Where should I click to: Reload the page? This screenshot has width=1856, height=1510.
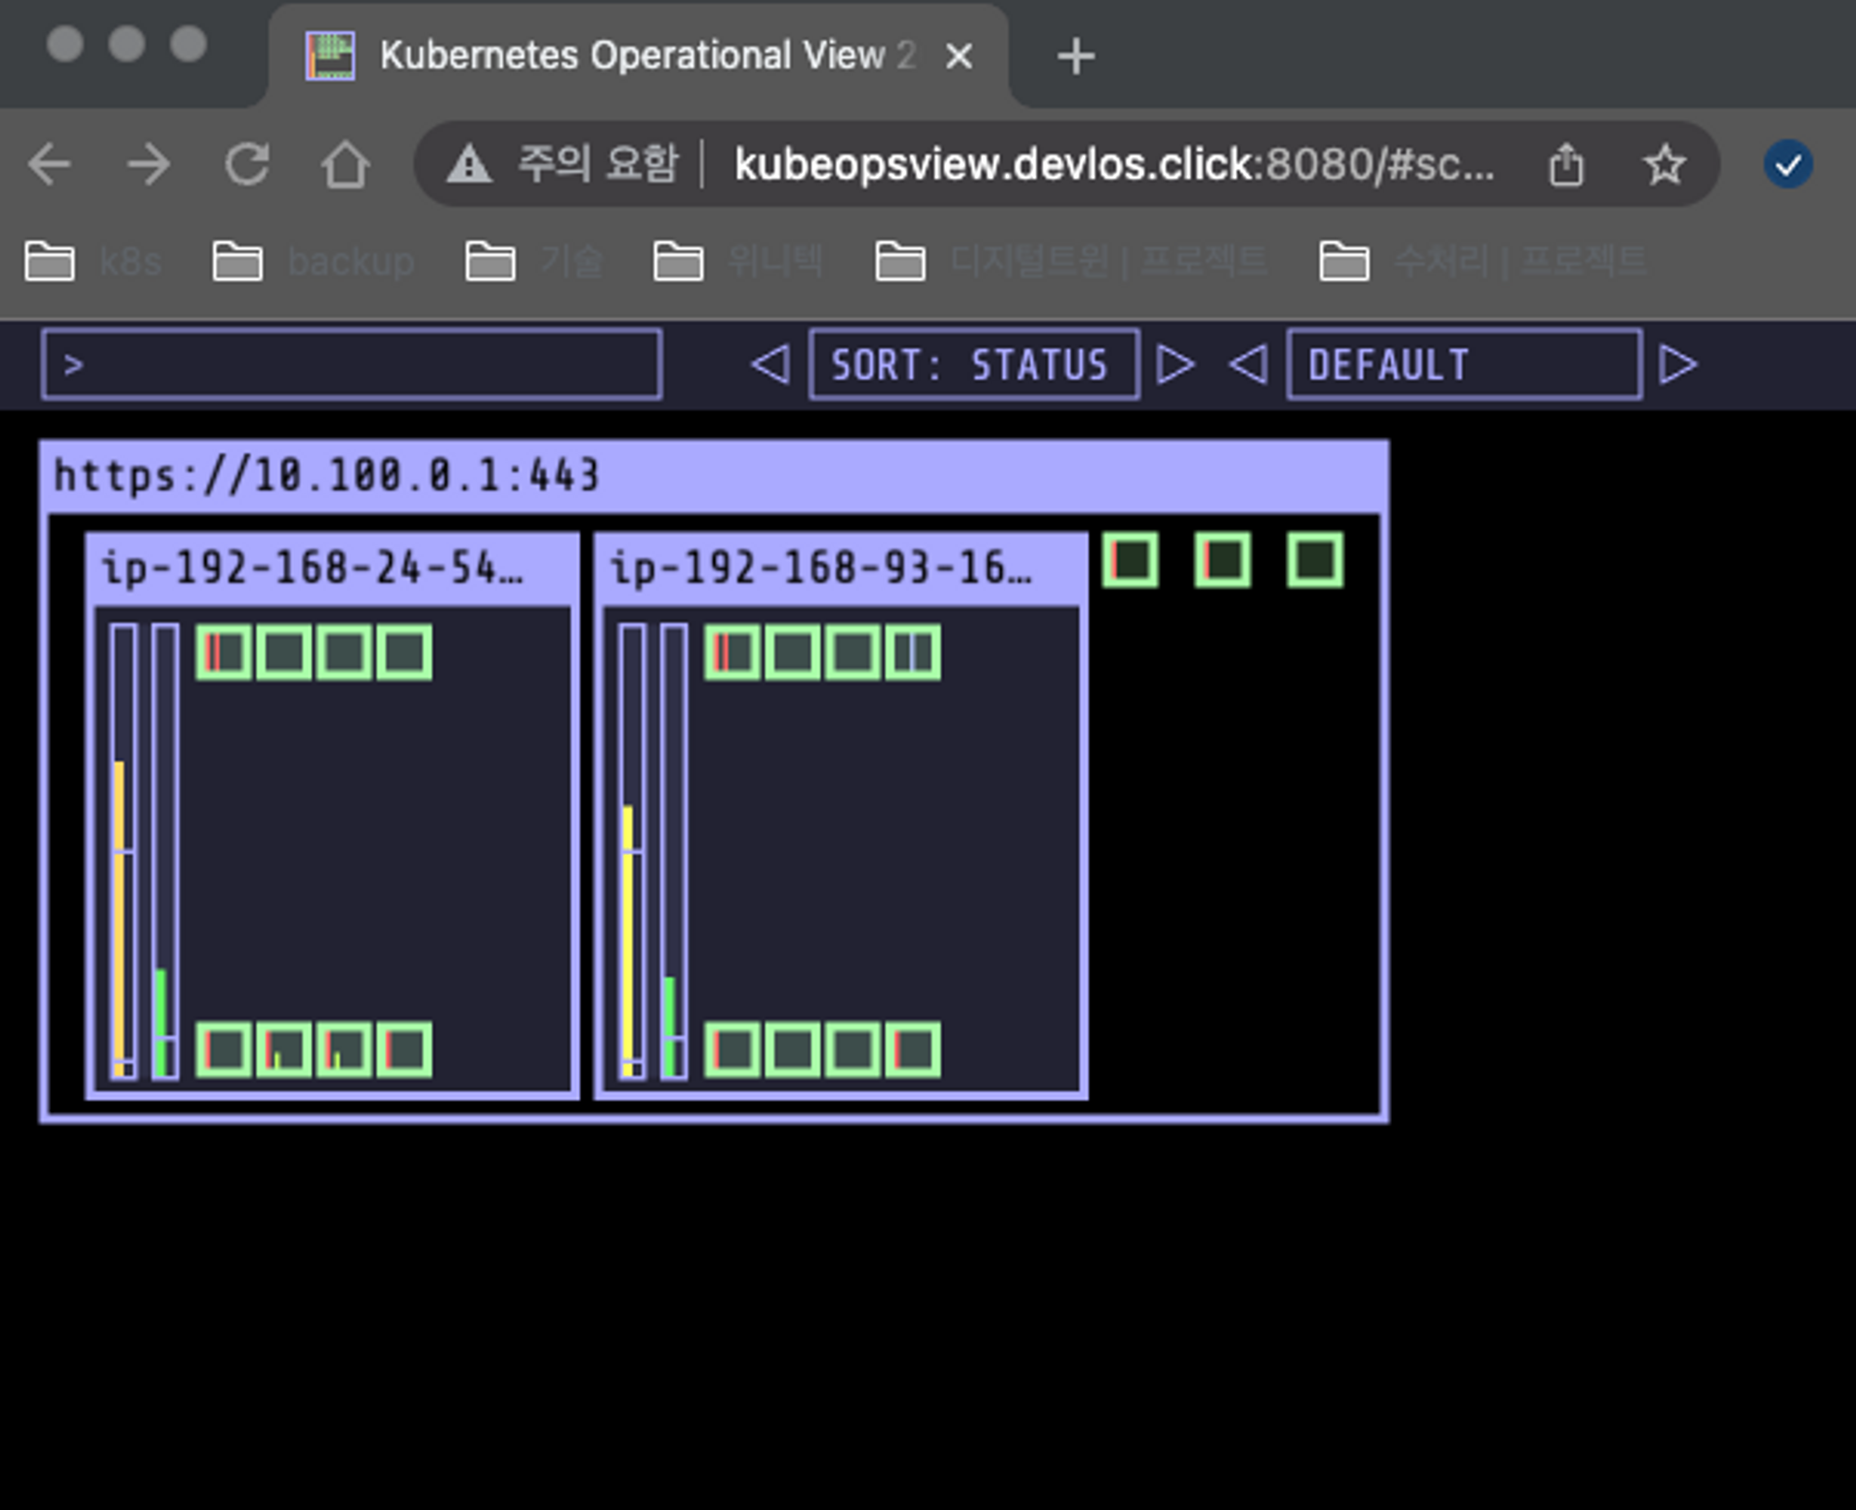coord(248,165)
